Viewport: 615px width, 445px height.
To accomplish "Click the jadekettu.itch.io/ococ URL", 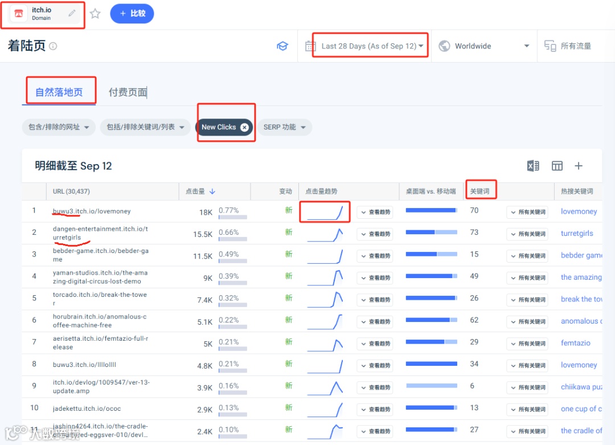I will [87, 409].
